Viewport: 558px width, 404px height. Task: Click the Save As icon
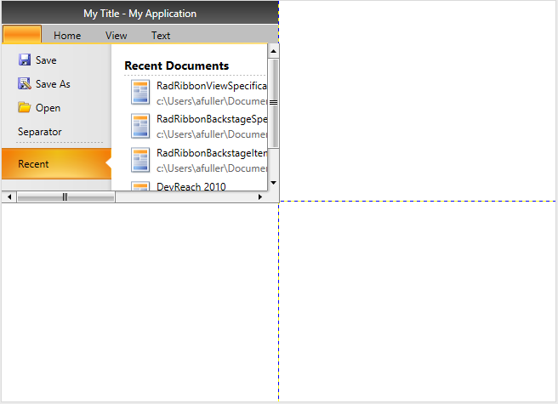25,83
